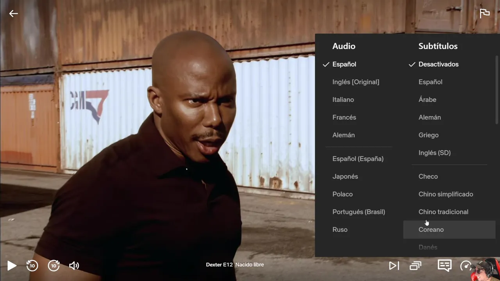
Task: Click the Audio heading
Action: coord(344,46)
